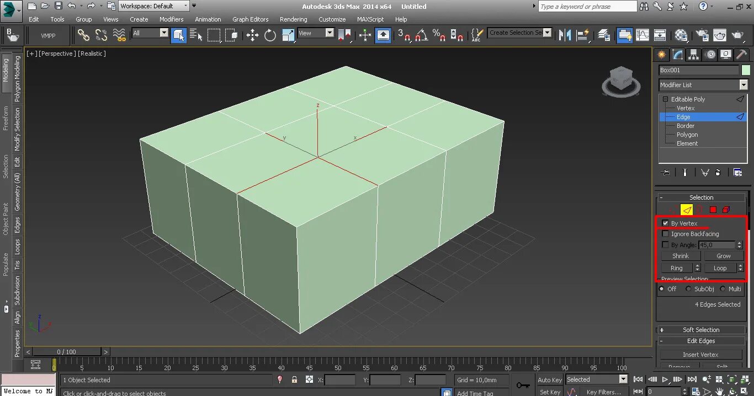The height and width of the screenshot is (396, 754).
Task: Select the Polygon sub-object red square icon
Action: coord(713,210)
